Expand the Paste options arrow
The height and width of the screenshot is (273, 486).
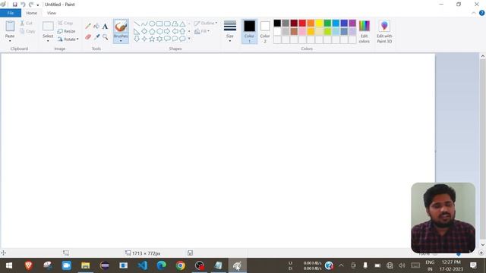click(x=10, y=41)
